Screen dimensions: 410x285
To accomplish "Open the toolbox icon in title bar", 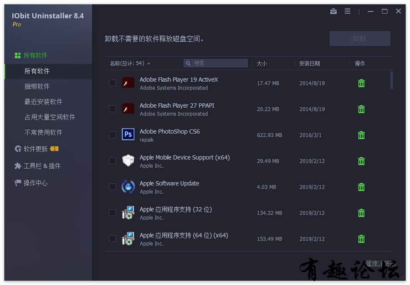I will 333,11.
